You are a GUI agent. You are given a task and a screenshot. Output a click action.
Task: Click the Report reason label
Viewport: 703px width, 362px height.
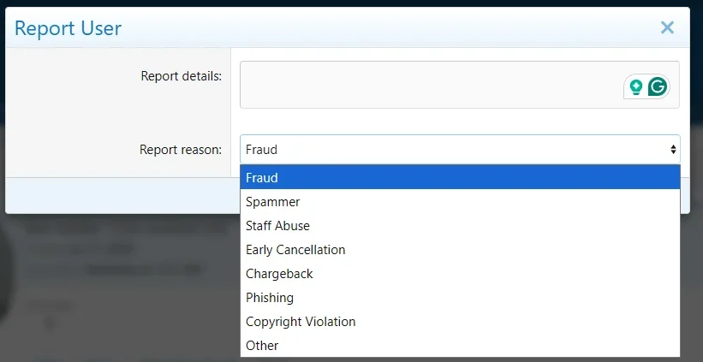tap(180, 150)
